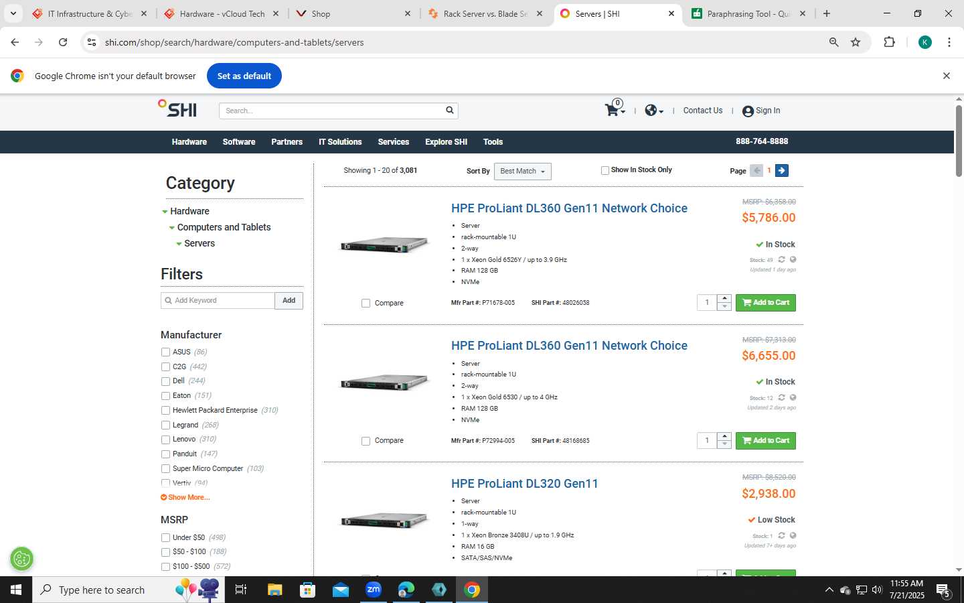Screen dimensions: 964x603
Task: Go to next results page arrow
Action: (781, 170)
